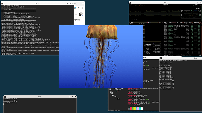Viewport: 202px width, 113px height.
Task: Click the jellyfish glmark2 render window
Action: [x=101, y=57]
